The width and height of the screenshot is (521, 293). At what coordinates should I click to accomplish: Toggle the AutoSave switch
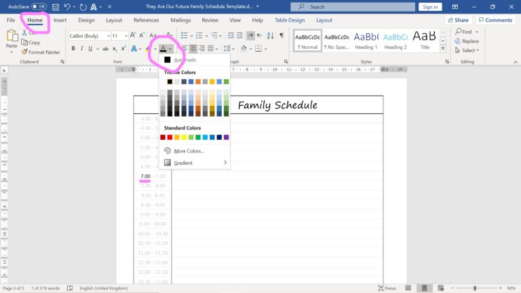pyautogui.click(x=39, y=7)
